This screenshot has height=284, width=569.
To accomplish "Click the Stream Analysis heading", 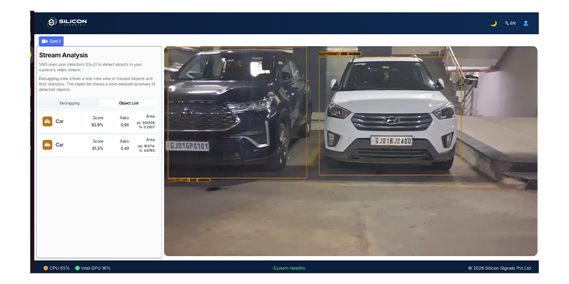I will point(63,55).
